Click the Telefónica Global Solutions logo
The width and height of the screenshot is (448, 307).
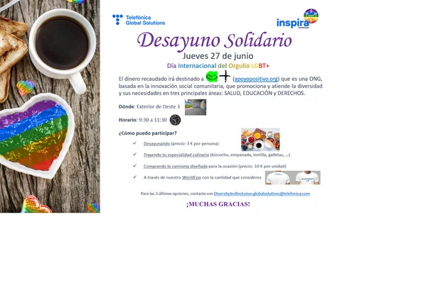click(x=138, y=20)
